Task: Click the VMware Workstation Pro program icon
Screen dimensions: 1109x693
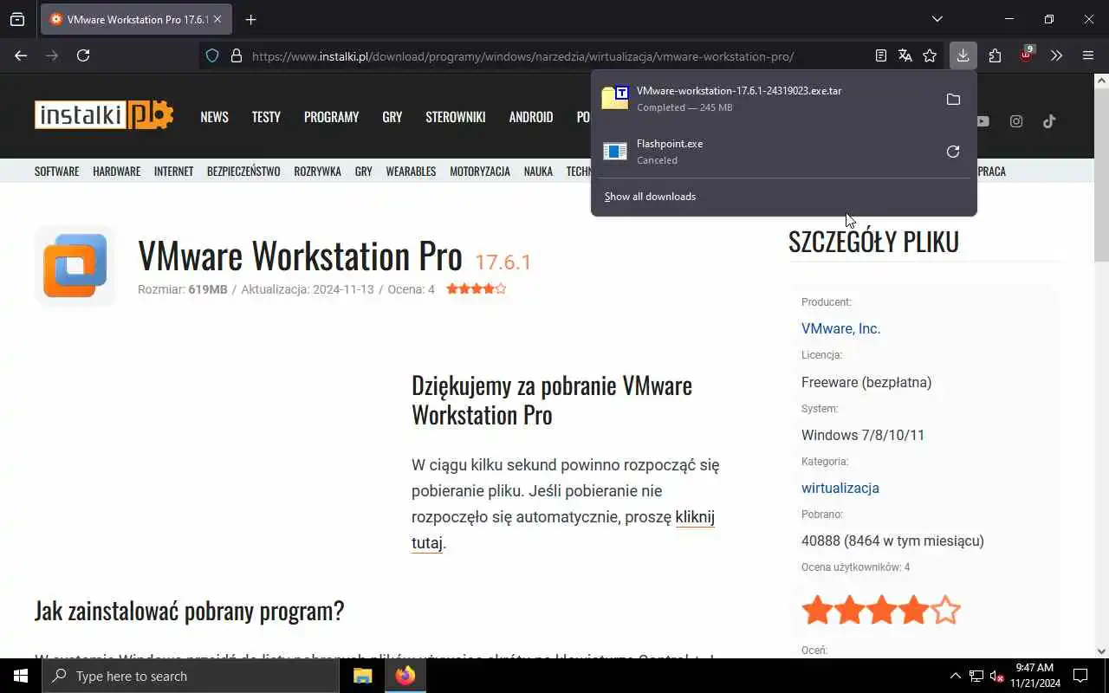Action: click(x=75, y=265)
